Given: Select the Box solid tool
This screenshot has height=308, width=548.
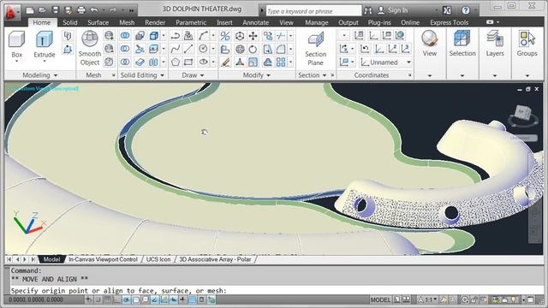Looking at the screenshot, I should 16,44.
